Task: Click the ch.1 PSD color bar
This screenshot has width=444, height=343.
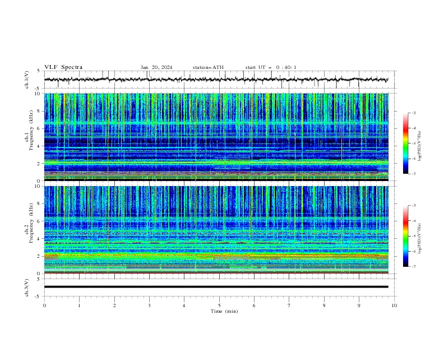Action: [405, 143]
